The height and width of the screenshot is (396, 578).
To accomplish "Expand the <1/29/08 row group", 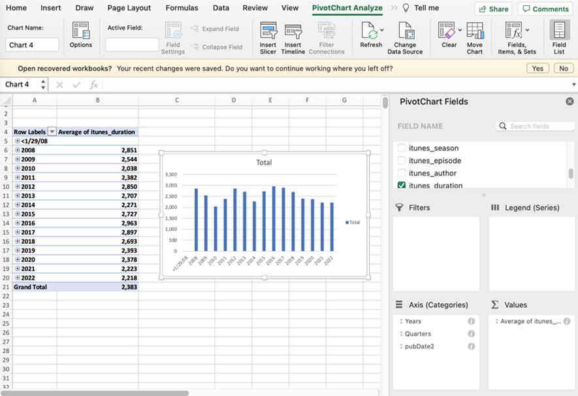I will point(18,141).
